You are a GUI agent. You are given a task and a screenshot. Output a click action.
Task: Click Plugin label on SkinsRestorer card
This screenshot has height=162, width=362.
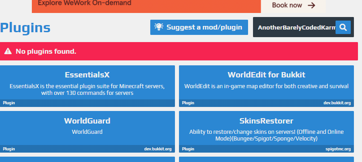[x=188, y=149]
